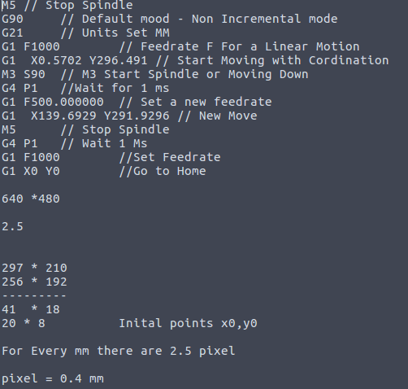408x389 pixels.
Task: Click the pixel = 0.4 mm line
Action: 53,378
